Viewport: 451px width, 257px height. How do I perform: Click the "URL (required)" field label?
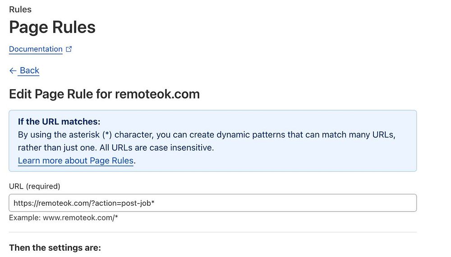click(35, 186)
